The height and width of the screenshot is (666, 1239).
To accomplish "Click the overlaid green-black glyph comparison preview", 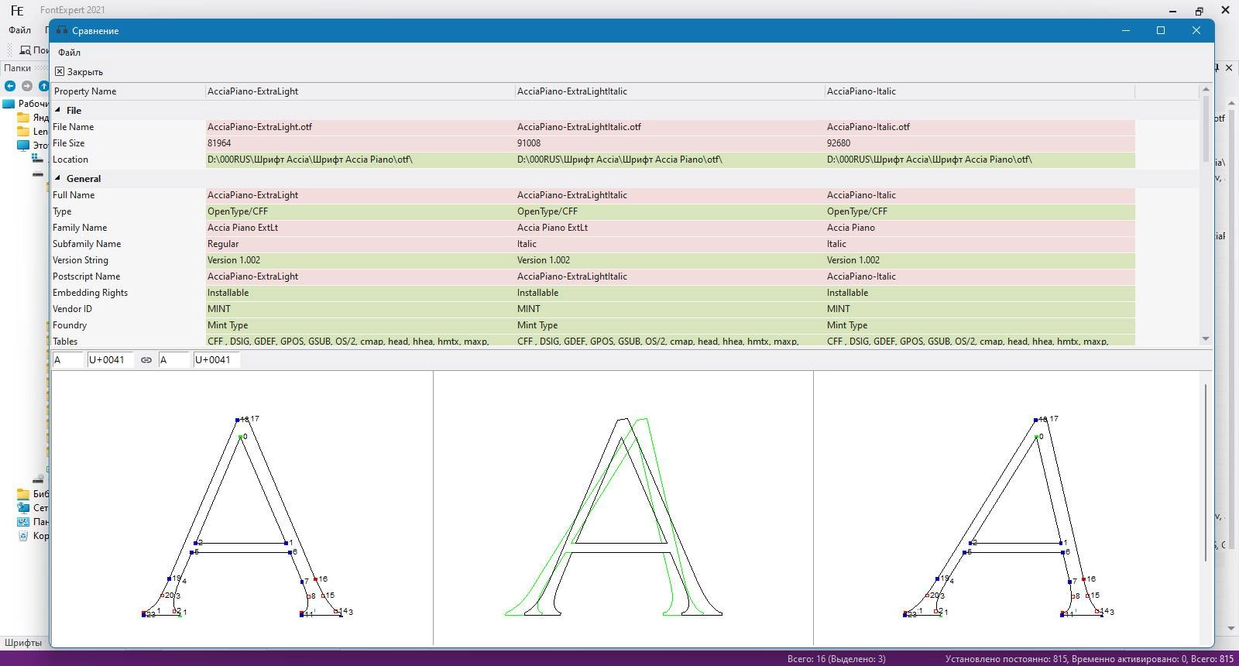I will (x=623, y=508).
